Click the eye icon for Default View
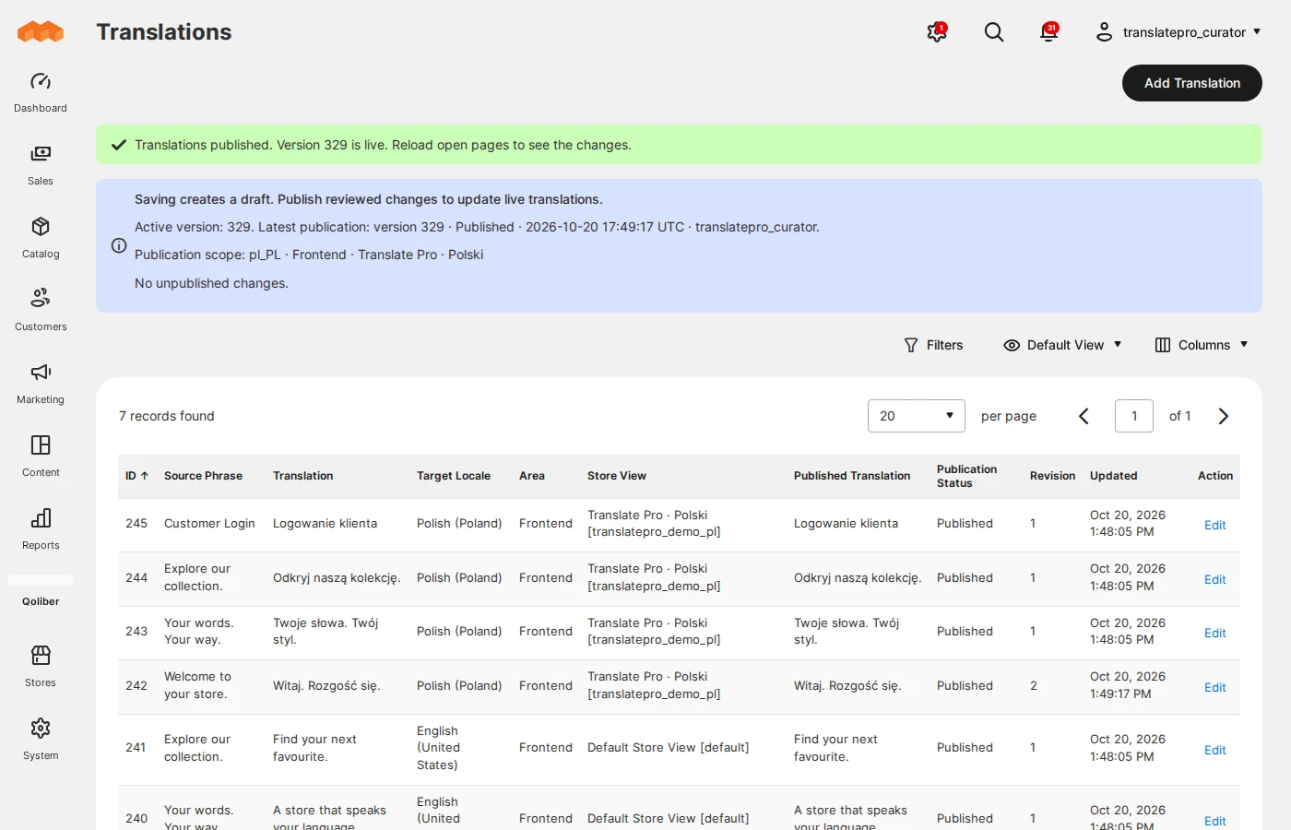The image size is (1291, 830). (1012, 345)
